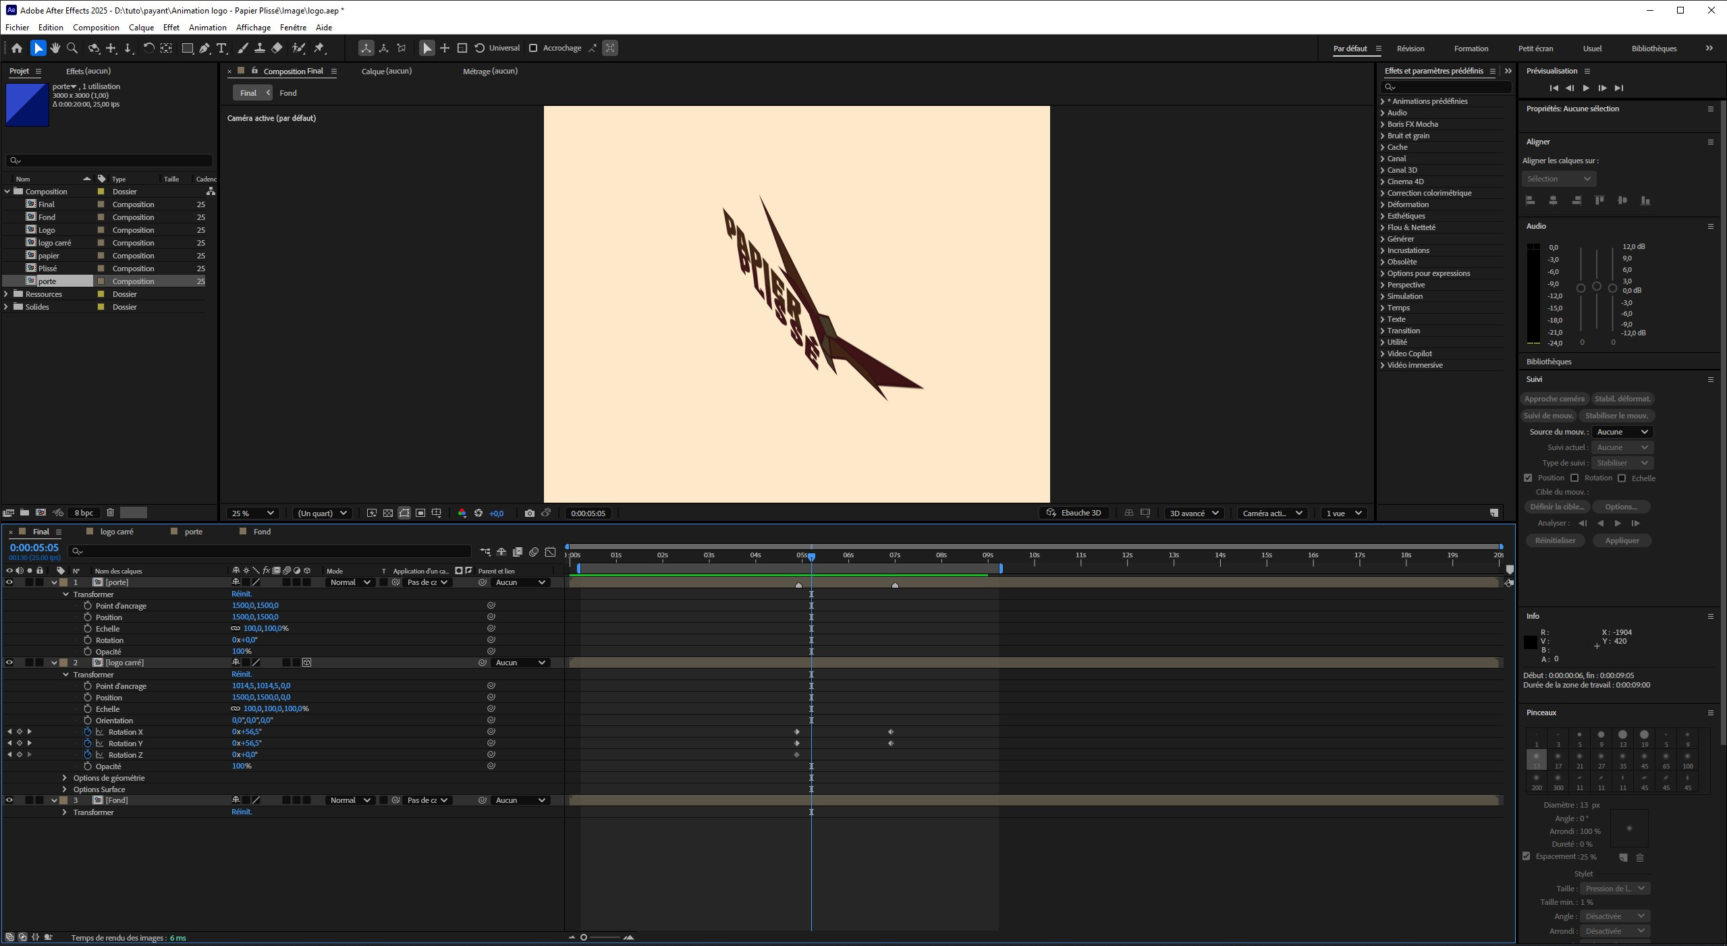Screen dimensions: 1727x946
Task: Select the Rectangle shape tool
Action: (x=187, y=48)
